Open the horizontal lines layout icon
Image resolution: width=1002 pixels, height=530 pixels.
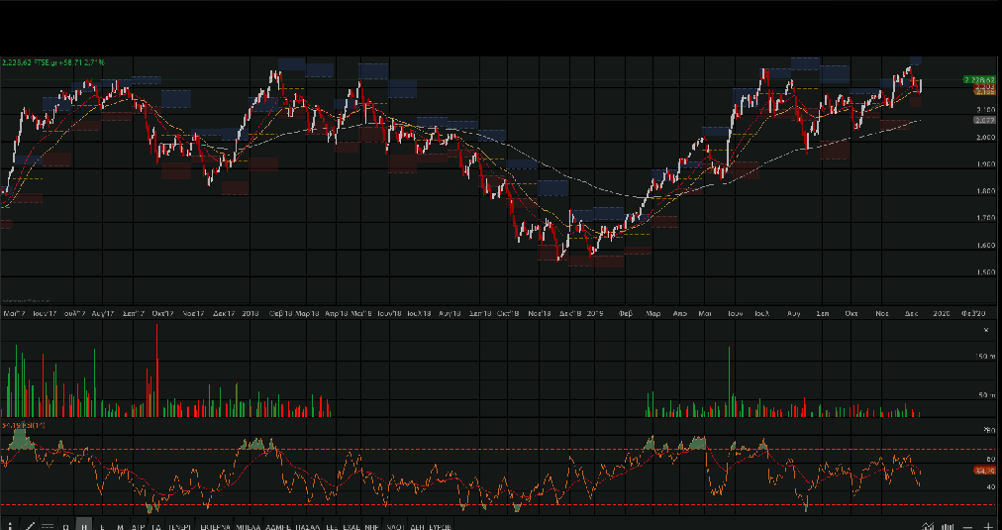coord(48,525)
